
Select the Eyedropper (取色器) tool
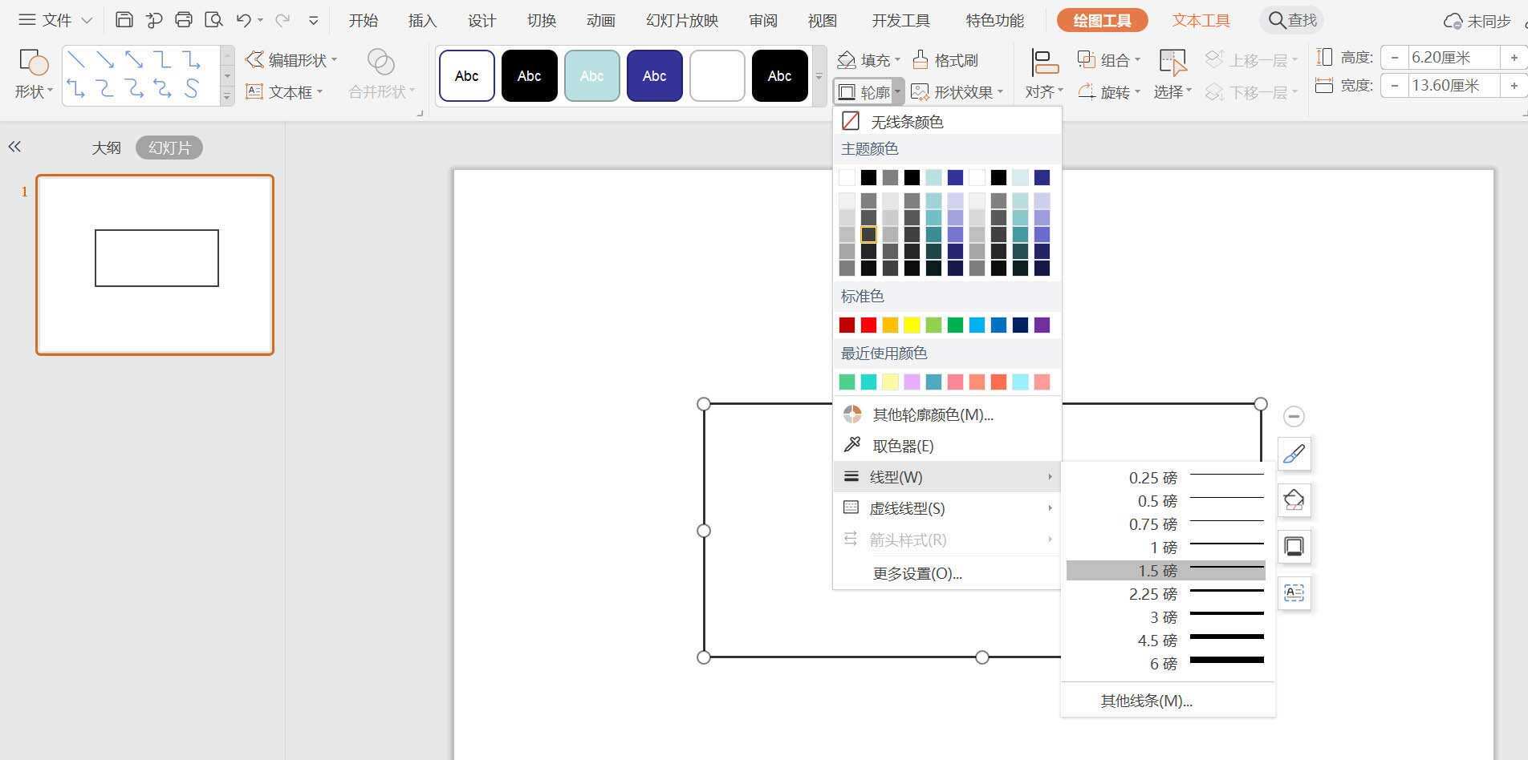pyautogui.click(x=902, y=446)
